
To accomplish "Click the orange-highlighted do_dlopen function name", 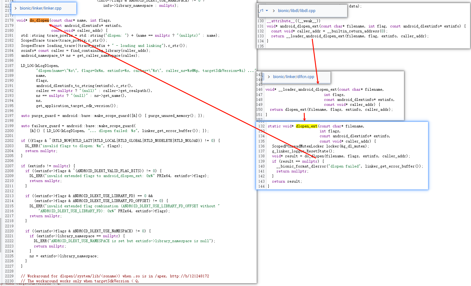I will [39, 20].
